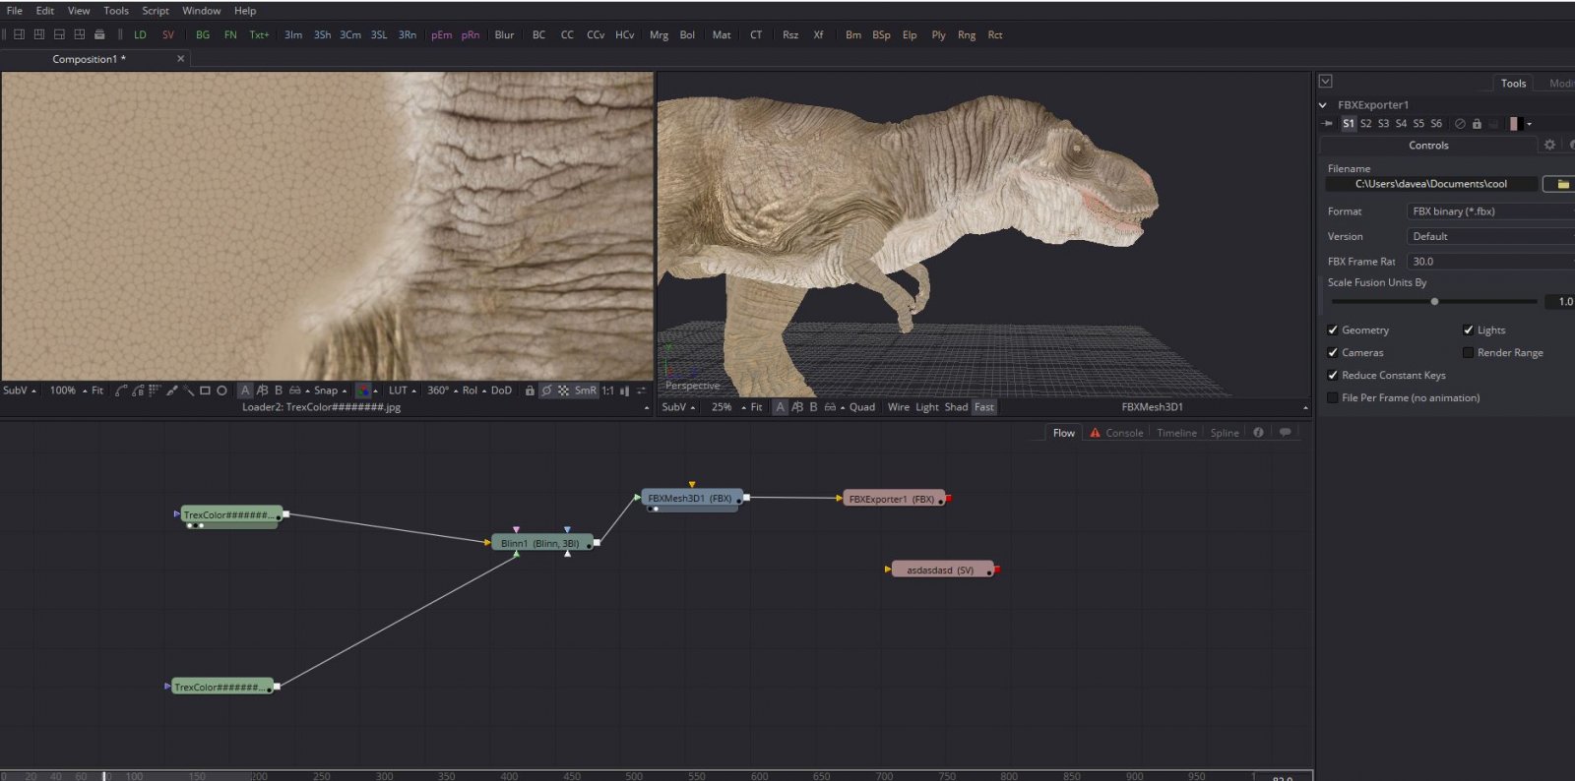Open the SubV dropdown in the left viewer
Image resolution: width=1575 pixels, height=781 pixels.
pyautogui.click(x=20, y=390)
